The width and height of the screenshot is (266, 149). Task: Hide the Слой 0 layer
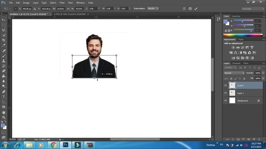pyautogui.click(x=225, y=86)
